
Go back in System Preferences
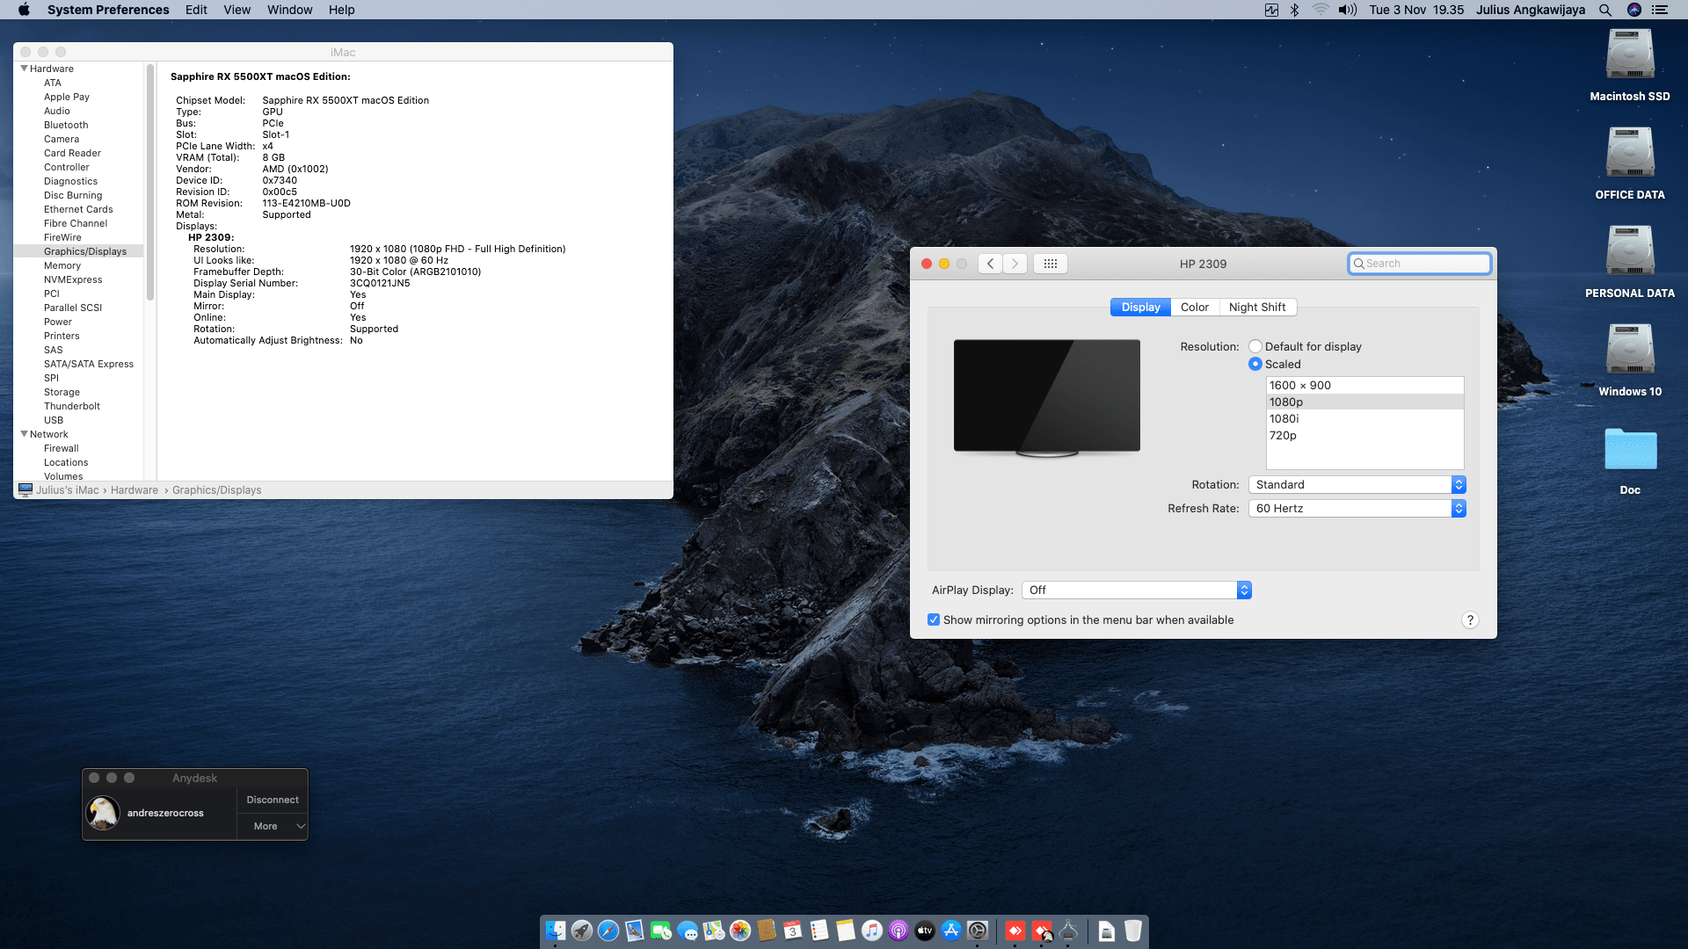click(x=990, y=264)
